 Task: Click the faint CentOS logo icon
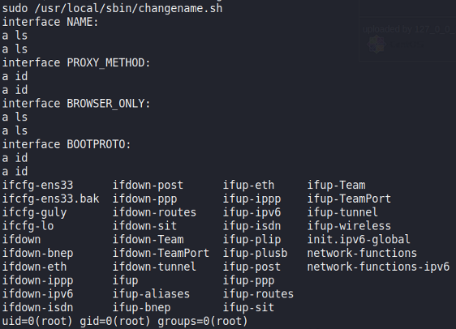point(376,45)
